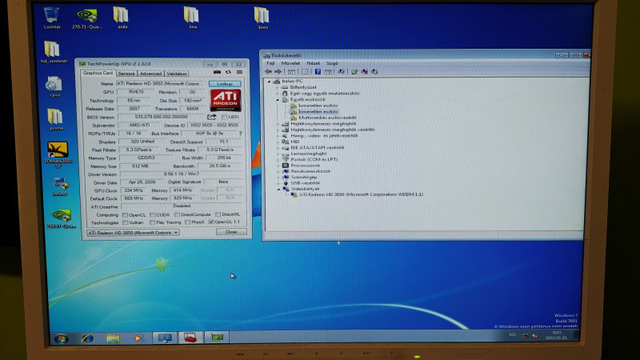Viewport: 640px width, 360px height.
Task: Expand the Processzorok node
Action: tap(278, 166)
